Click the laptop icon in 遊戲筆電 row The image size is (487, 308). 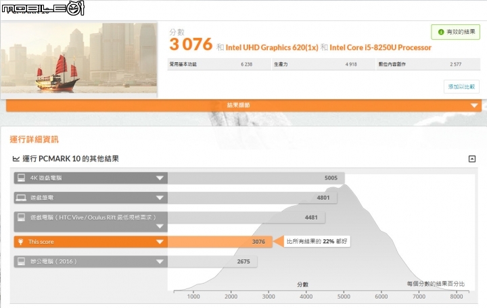[21, 198]
